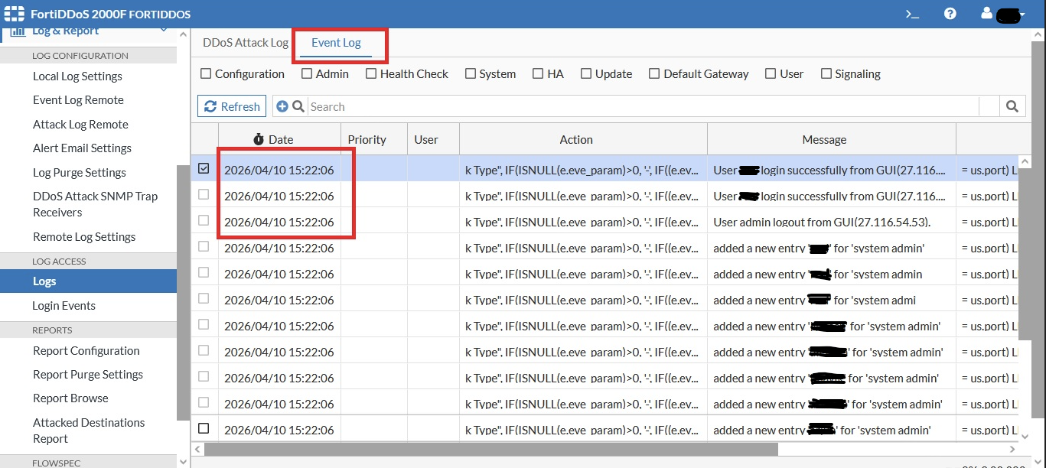Click the Refresh button
The height and width of the screenshot is (468, 1046).
232,106
